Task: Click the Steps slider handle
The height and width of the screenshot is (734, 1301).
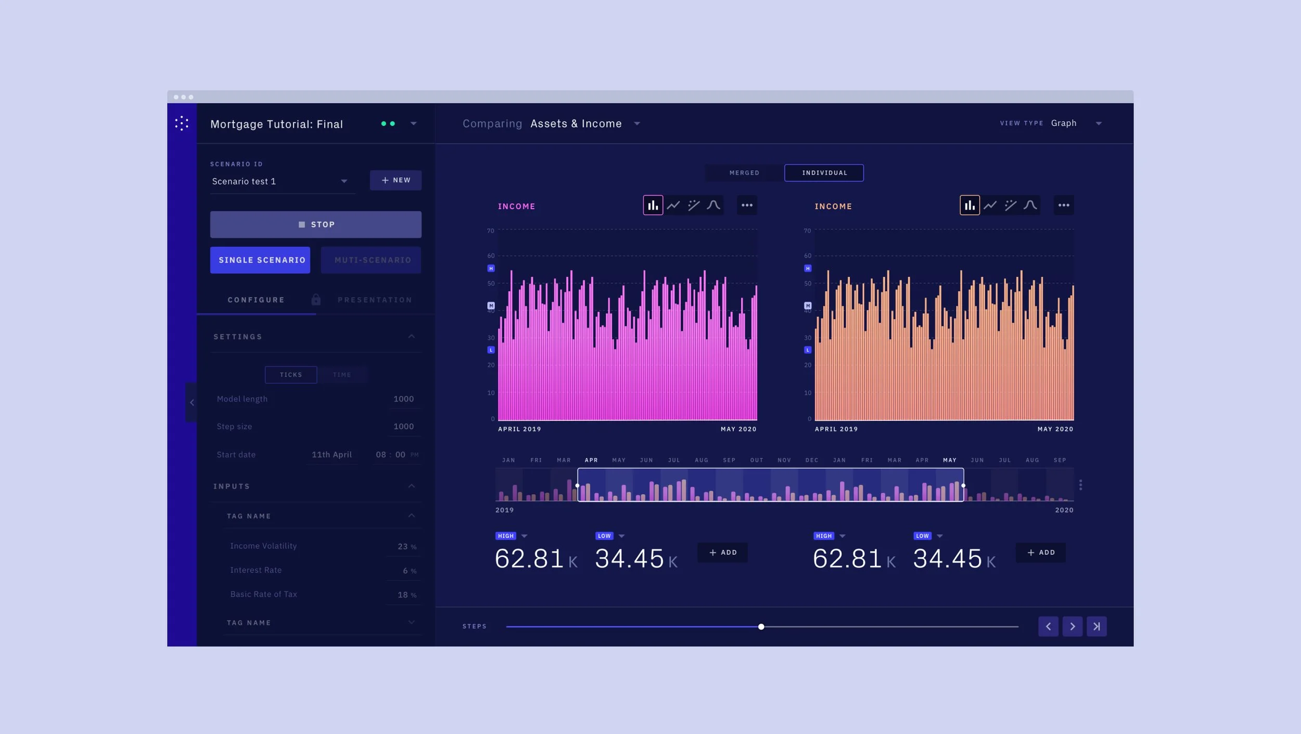Action: (x=761, y=627)
